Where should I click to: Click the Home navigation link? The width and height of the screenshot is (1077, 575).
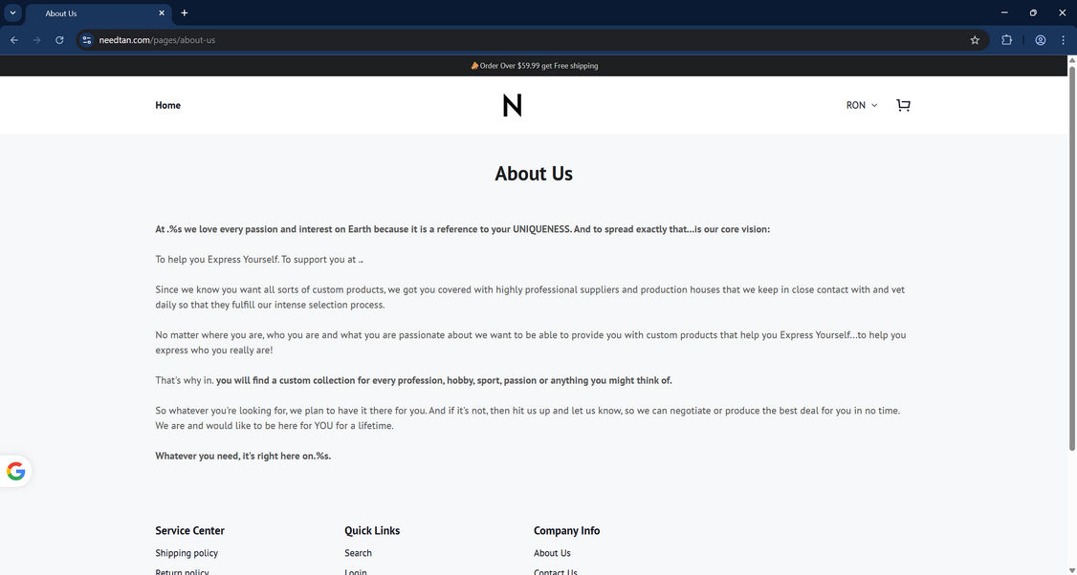[167, 105]
